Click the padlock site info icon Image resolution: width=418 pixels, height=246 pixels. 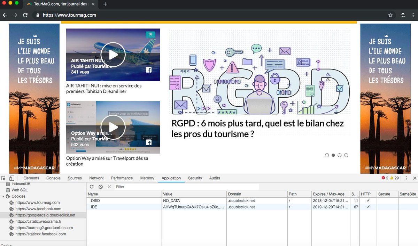coord(38,15)
